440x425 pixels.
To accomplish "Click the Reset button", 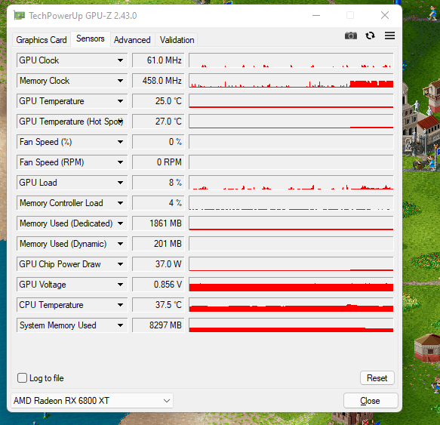I will 377,378.
